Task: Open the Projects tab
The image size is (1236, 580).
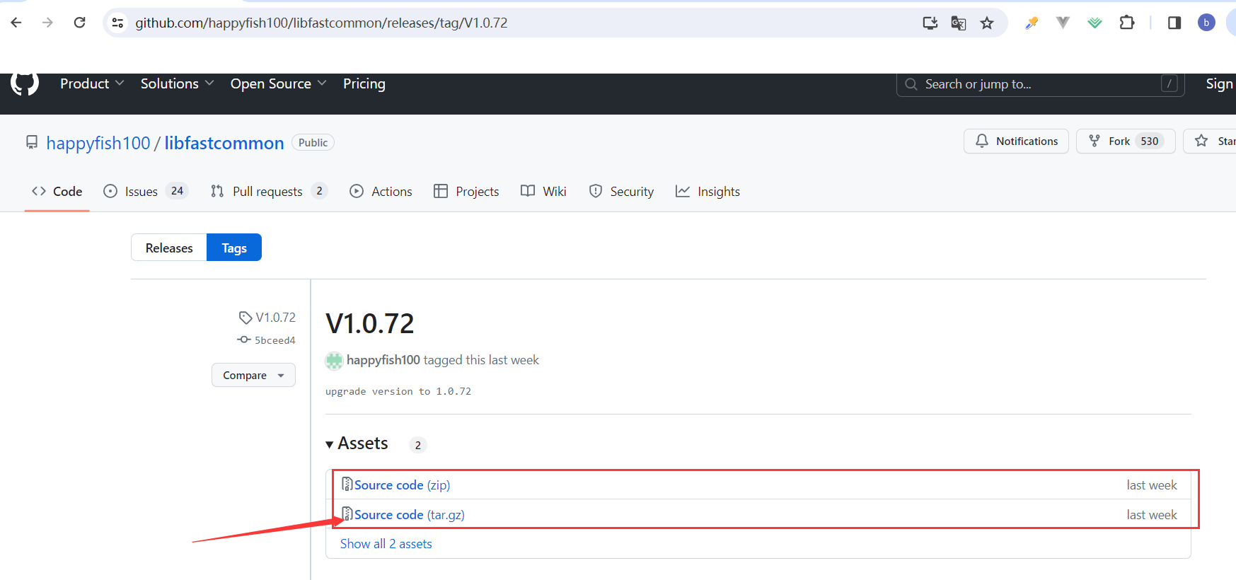Action: coord(466,191)
